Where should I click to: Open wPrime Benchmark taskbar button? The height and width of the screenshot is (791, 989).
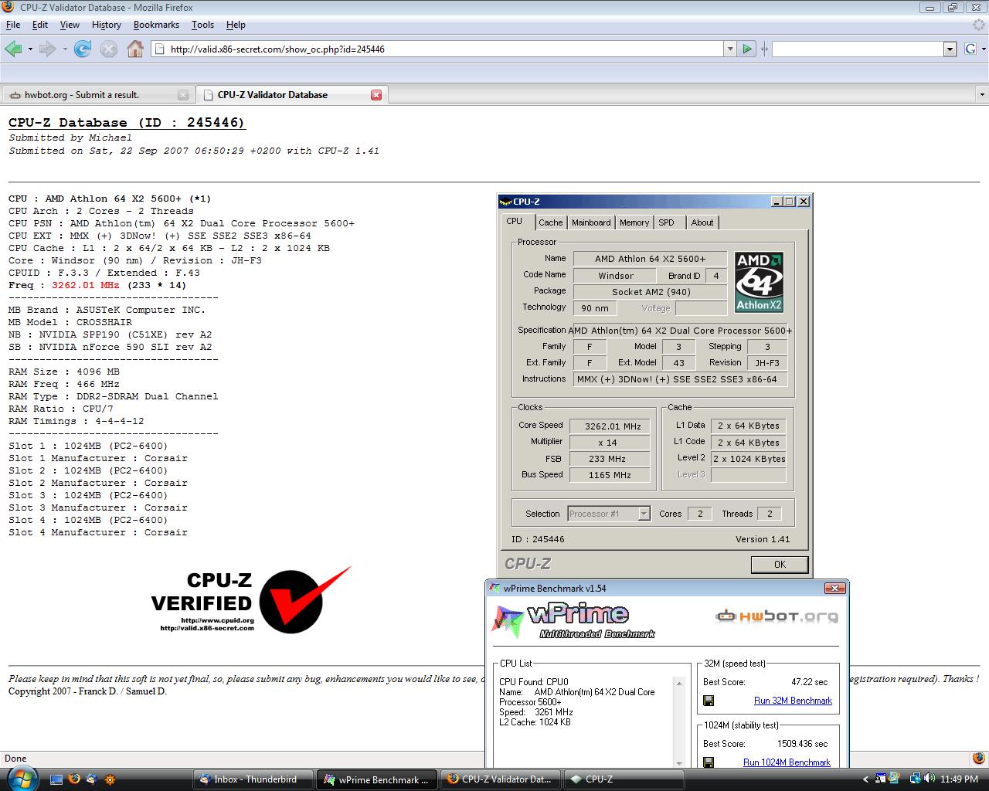377,779
